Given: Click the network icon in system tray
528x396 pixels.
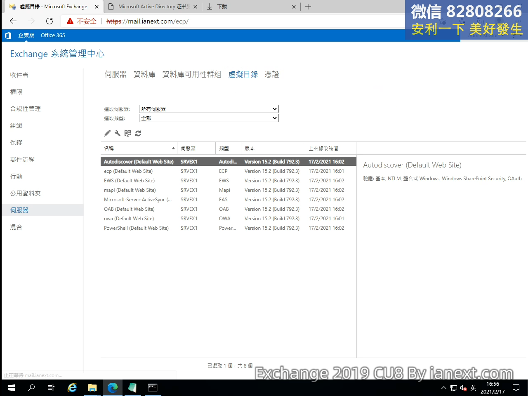Looking at the screenshot, I should 454,388.
